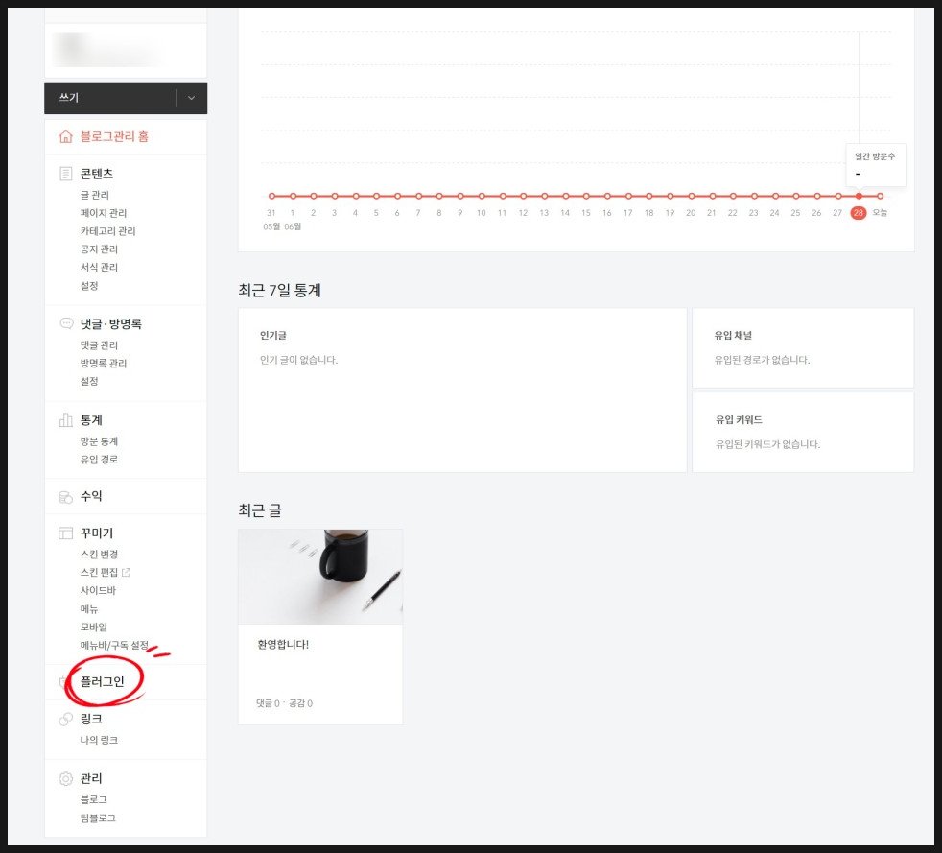The height and width of the screenshot is (853, 942).
Task: Select 방문 통계 in the sidebar
Action: (x=100, y=441)
